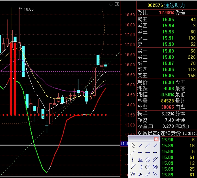Image resolution: width=197 pixels, height=178 pixels.
Task: Open stock title 002576 通达动力
Action: pos(166,5)
